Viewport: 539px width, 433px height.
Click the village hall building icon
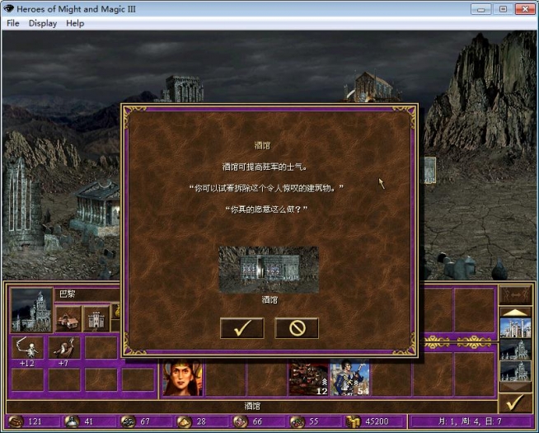(68, 319)
